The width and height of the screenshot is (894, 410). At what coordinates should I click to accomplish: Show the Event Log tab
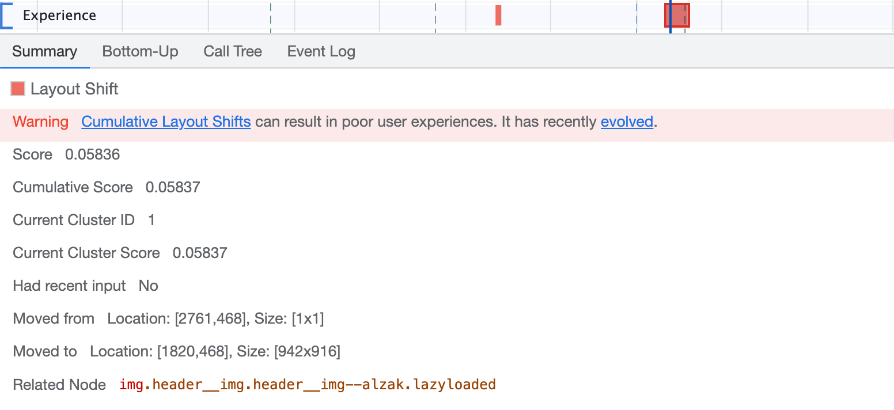click(321, 52)
